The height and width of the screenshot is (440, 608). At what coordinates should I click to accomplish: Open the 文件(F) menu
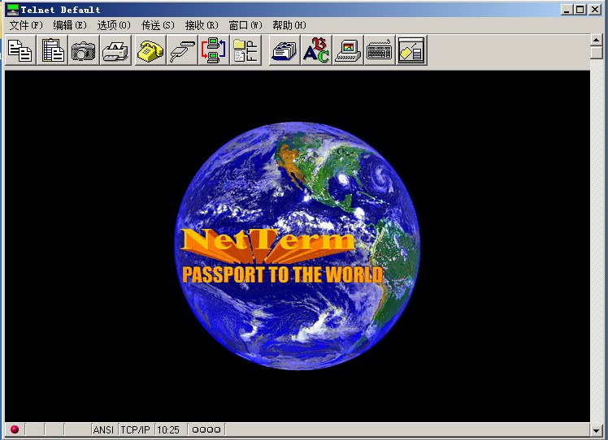point(26,25)
